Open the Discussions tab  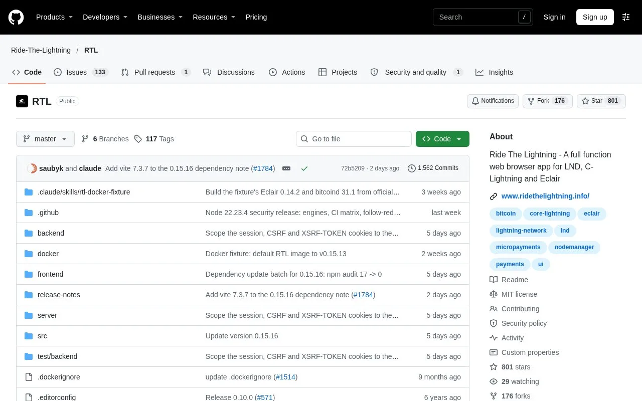pos(229,72)
